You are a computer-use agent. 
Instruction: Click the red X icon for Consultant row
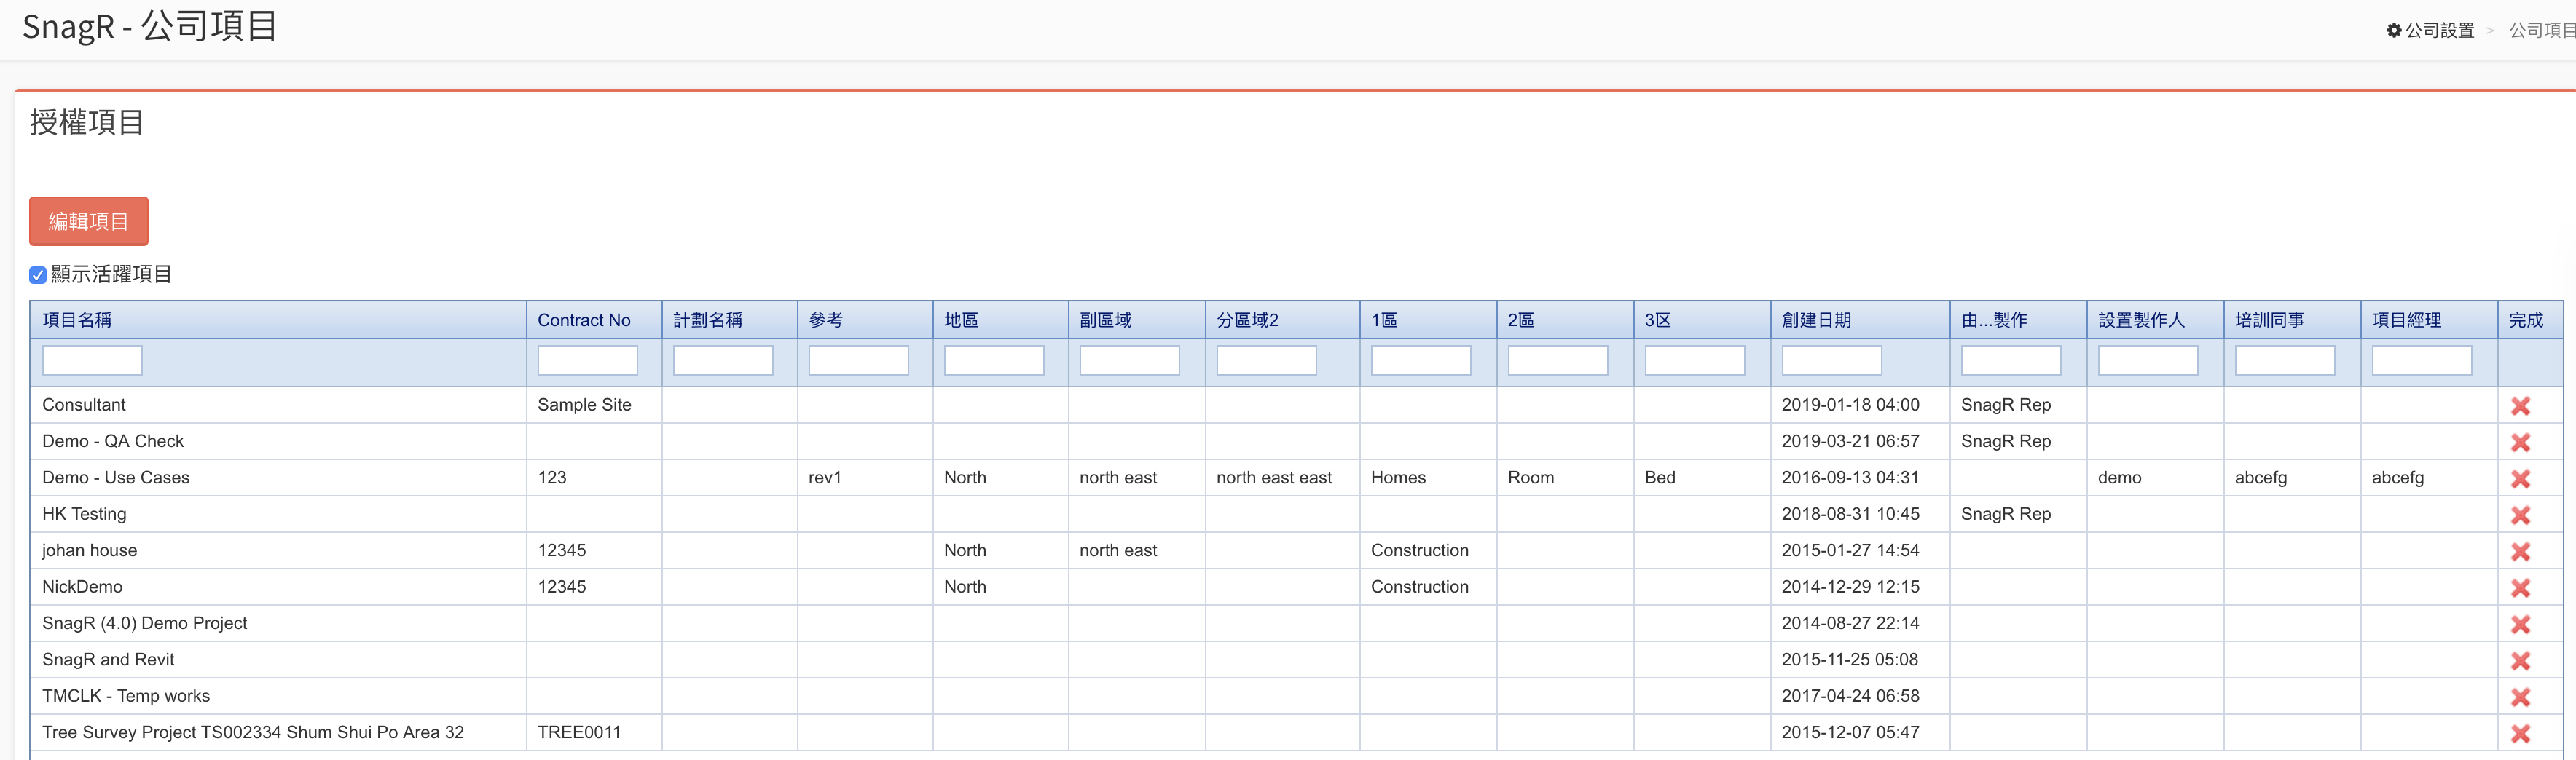pos(2520,405)
